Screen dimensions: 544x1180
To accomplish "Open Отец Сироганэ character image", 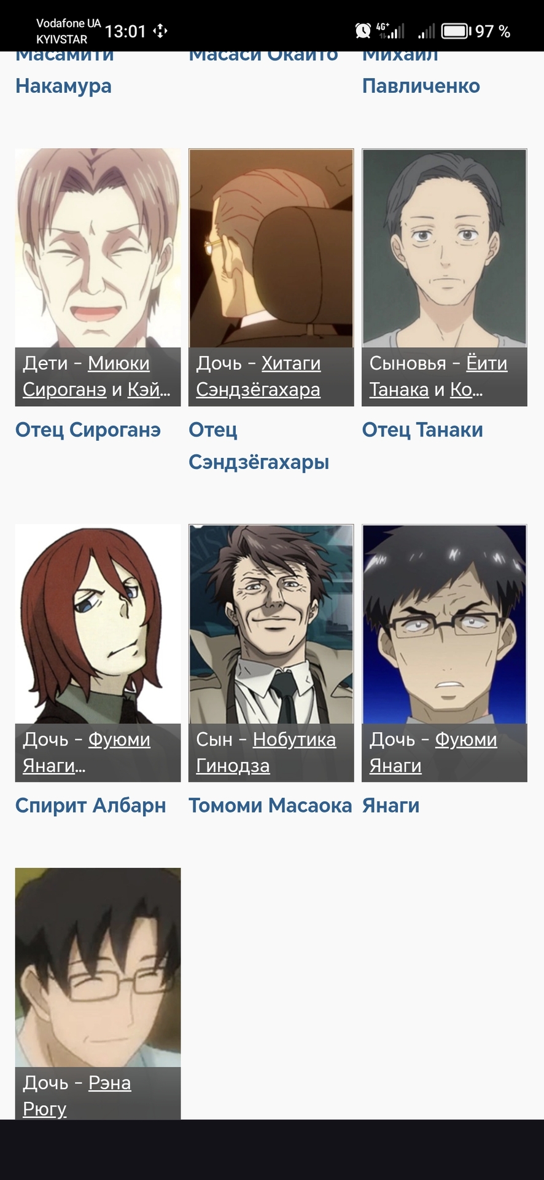I will coord(98,248).
